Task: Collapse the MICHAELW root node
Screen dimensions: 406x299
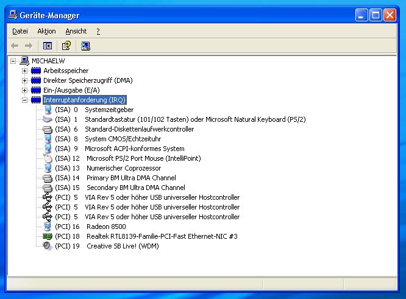Action: 13,61
